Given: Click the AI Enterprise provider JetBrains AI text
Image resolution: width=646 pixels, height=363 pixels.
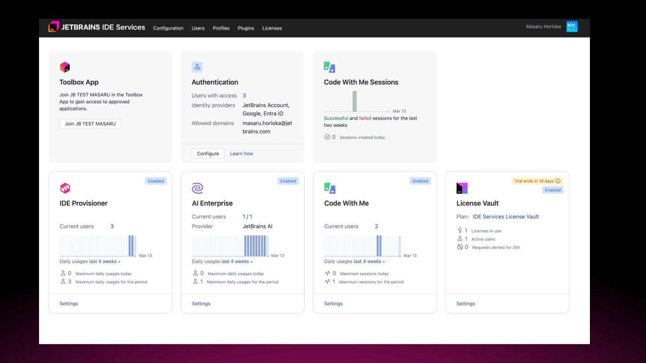Looking at the screenshot, I should click(258, 226).
